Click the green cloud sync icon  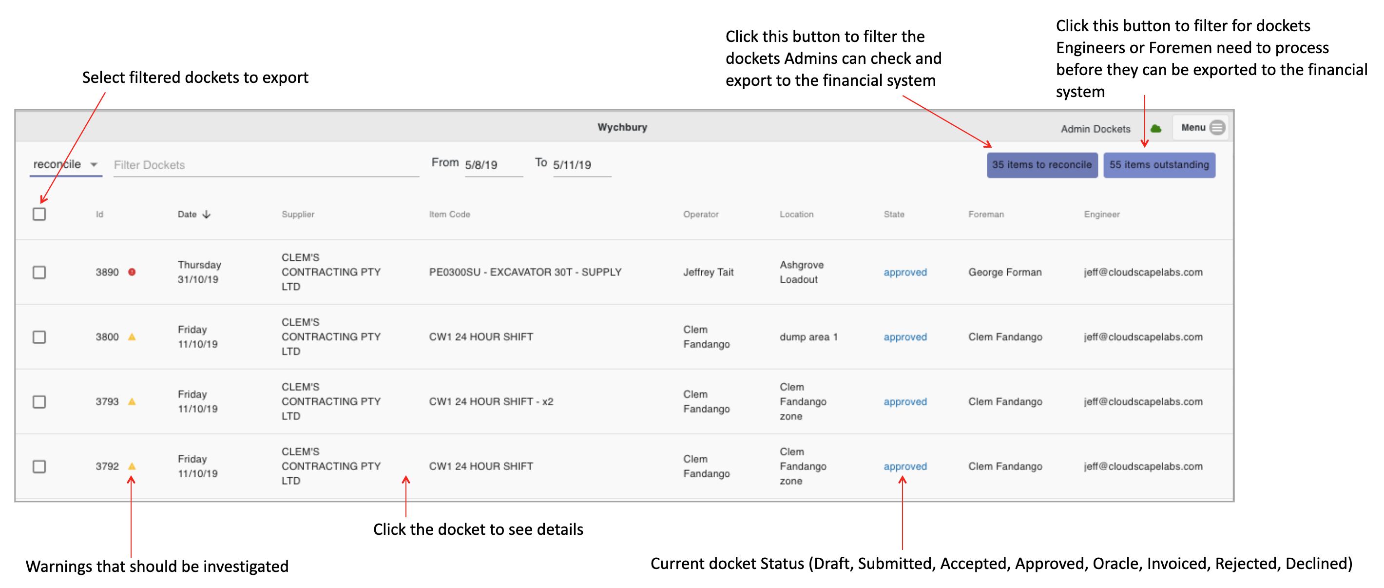(1155, 128)
